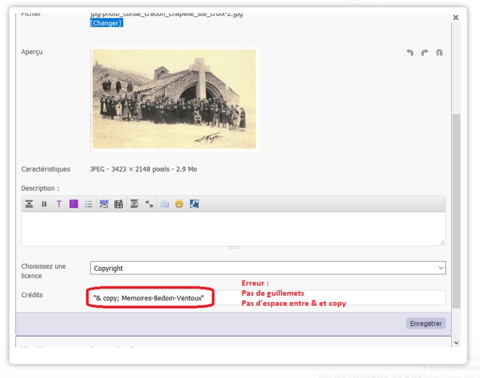This screenshot has width=480, height=378.
Task: Click the Aperçu label
Action: 32,52
